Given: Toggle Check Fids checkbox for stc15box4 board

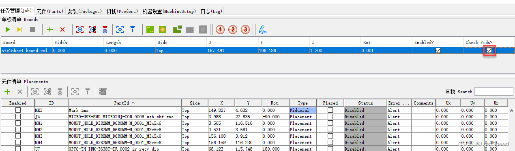Looking at the screenshot, I should tap(489, 50).
